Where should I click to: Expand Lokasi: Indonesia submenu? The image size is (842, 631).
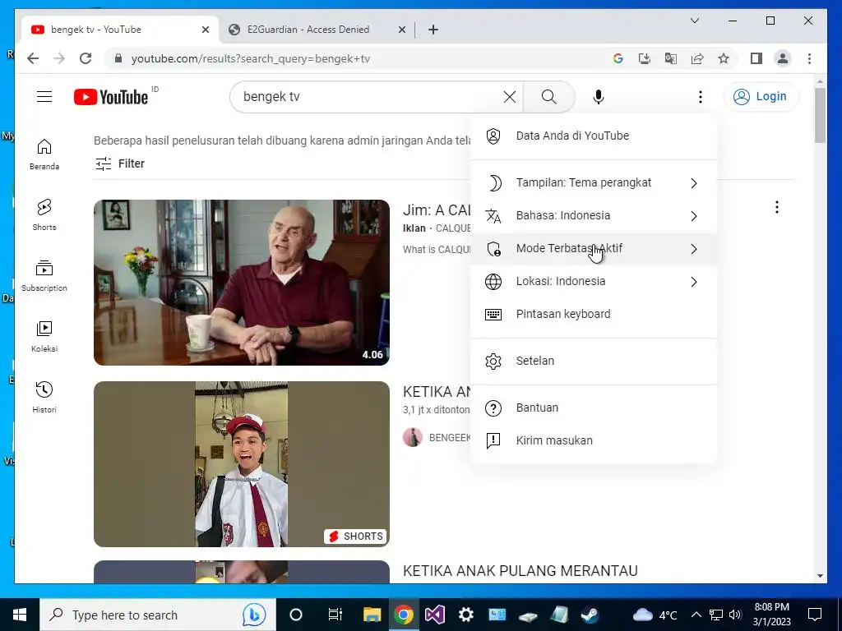[x=594, y=282]
